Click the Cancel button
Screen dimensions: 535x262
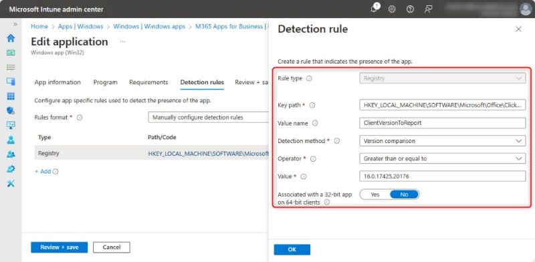pyautogui.click(x=112, y=247)
